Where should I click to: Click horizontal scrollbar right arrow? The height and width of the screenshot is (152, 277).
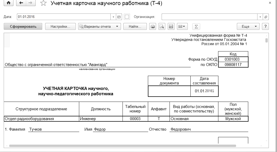(262, 146)
